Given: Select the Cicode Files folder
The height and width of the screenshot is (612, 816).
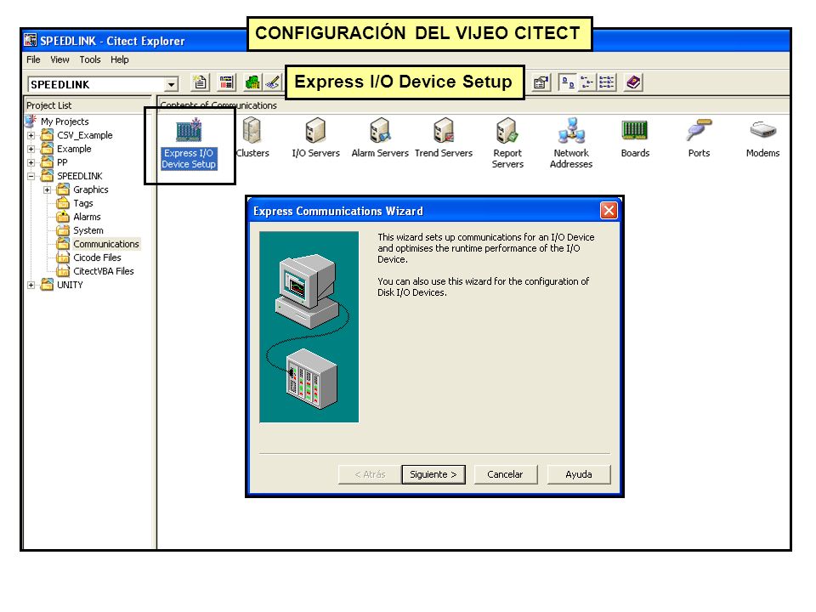Looking at the screenshot, I should 97,258.
